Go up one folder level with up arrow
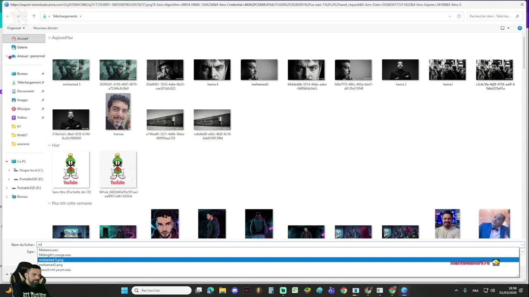This screenshot has width=529, height=297. pyautogui.click(x=34, y=16)
